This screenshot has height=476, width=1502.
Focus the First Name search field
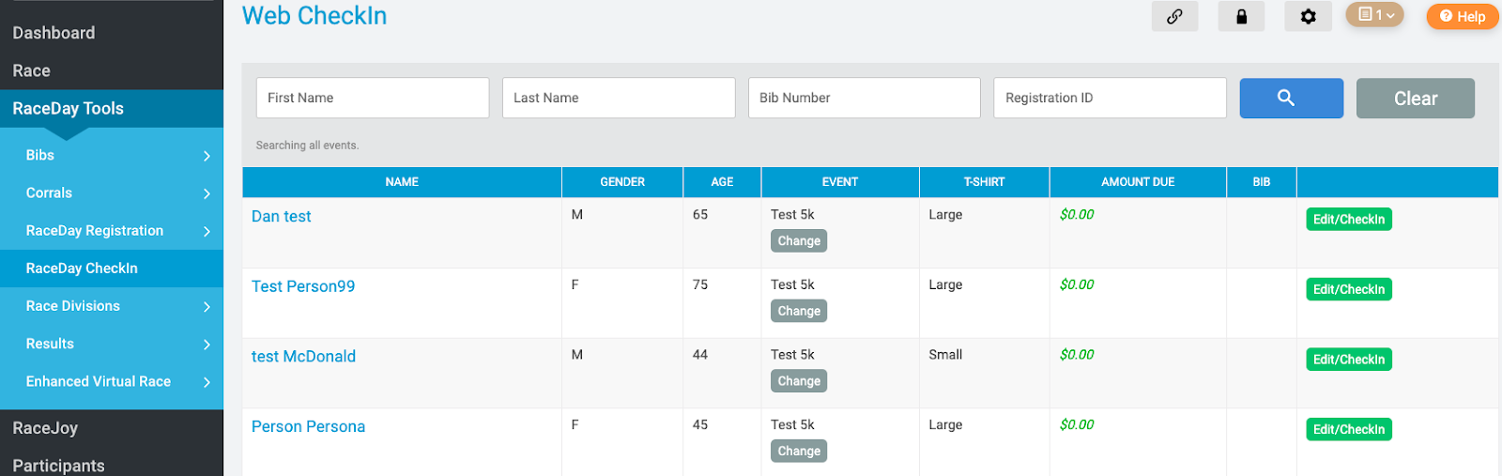373,98
